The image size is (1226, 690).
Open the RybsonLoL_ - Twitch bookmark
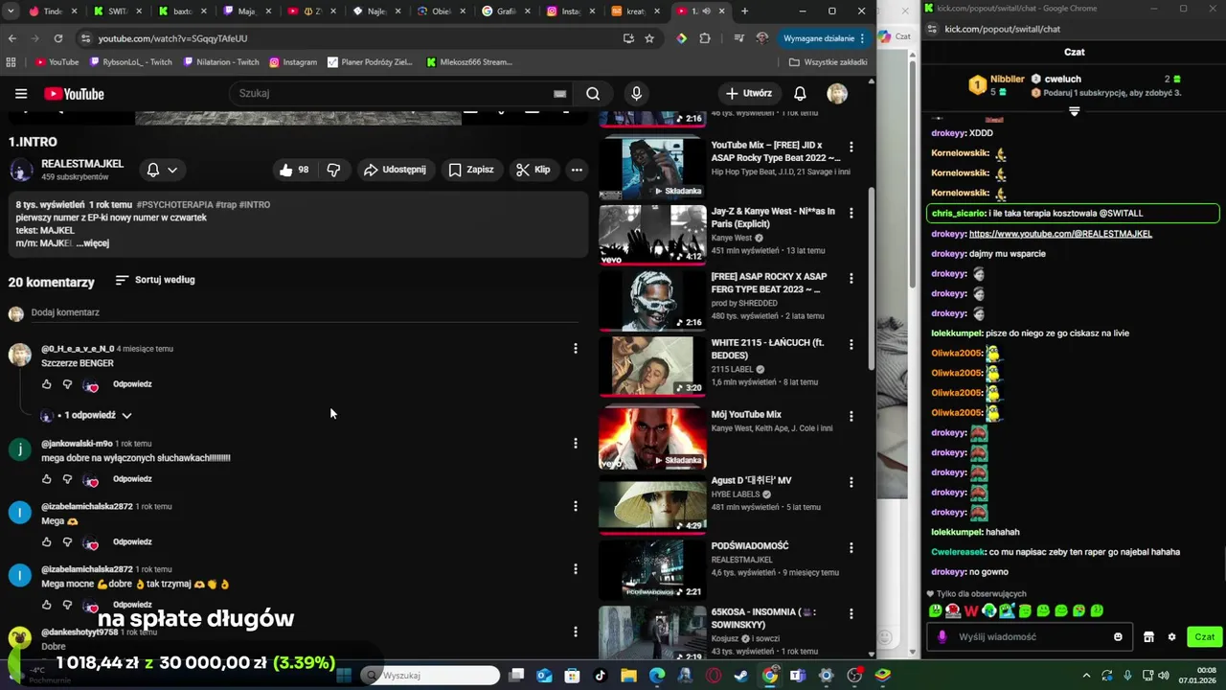[130, 62]
